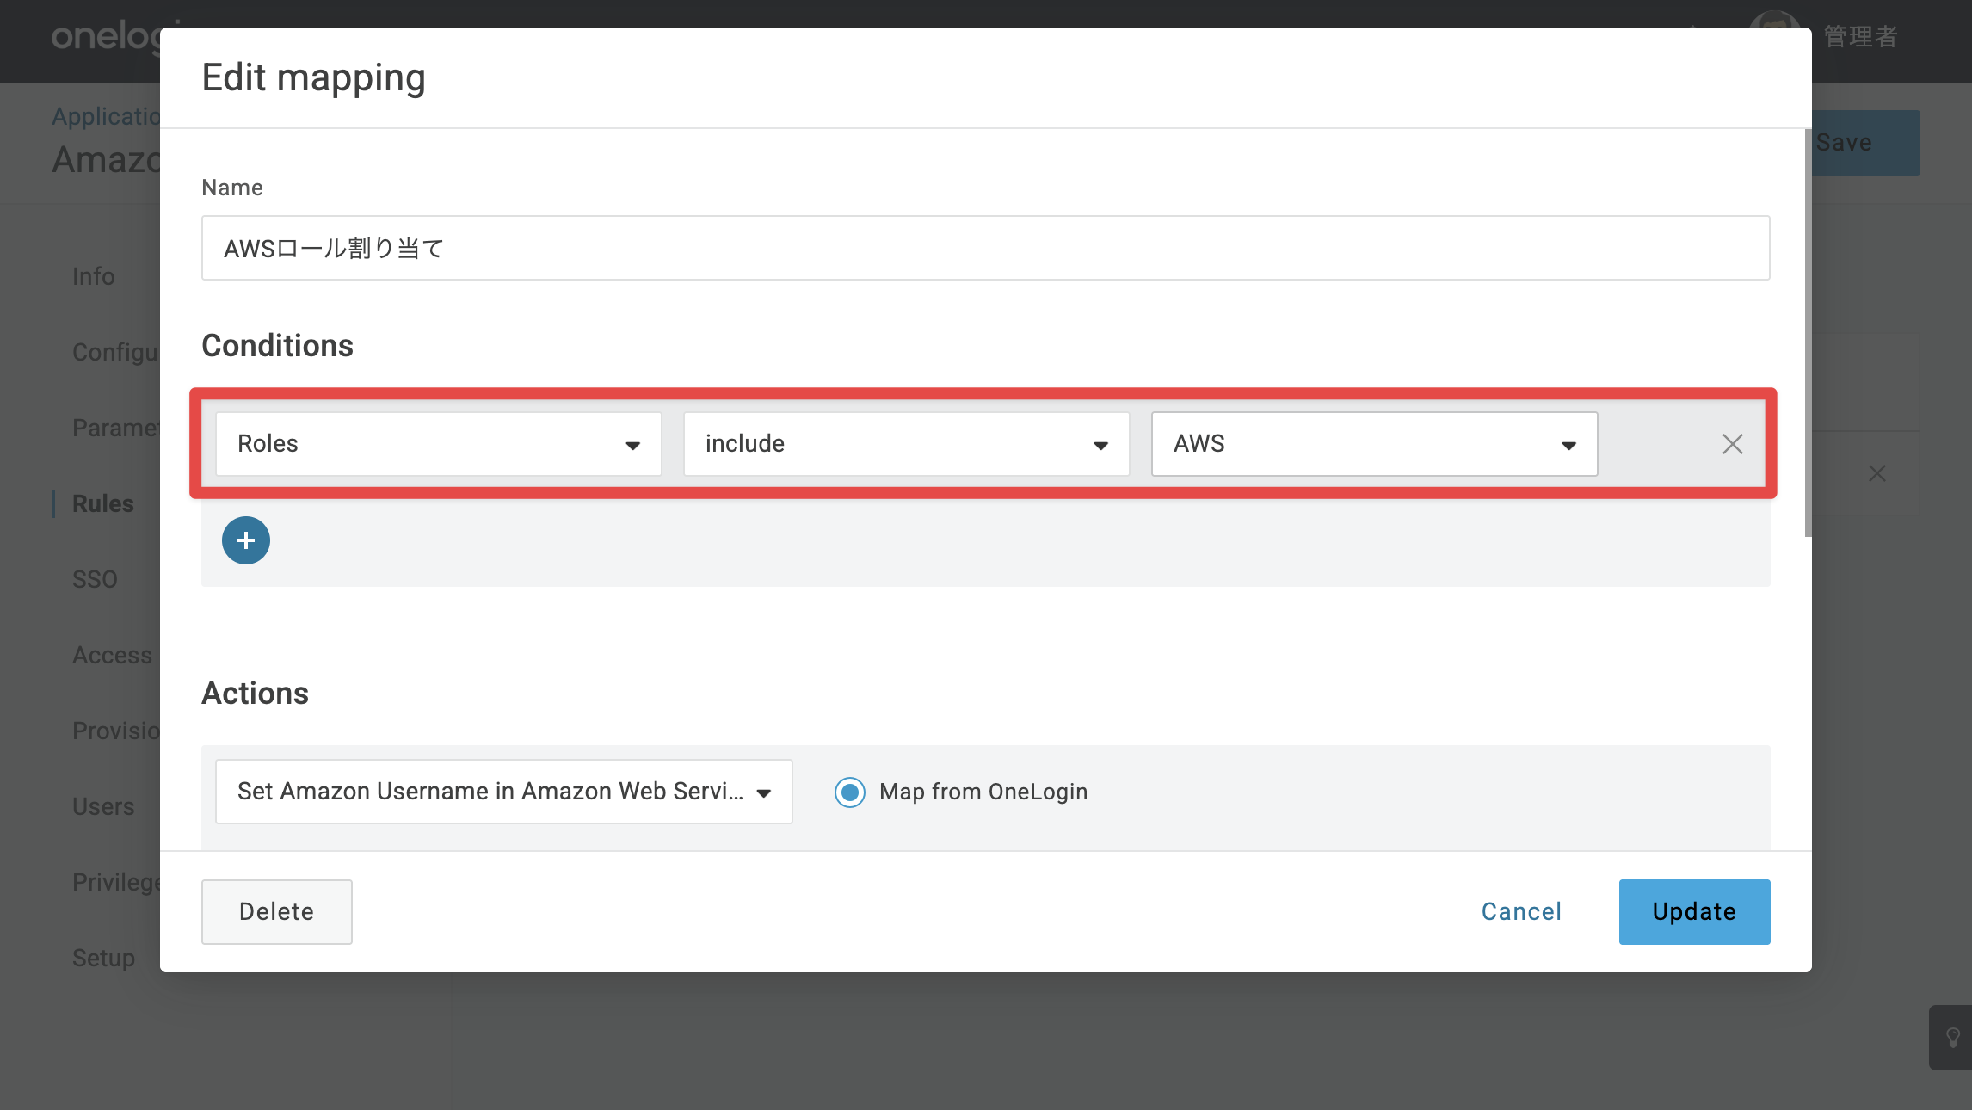1972x1110 pixels.
Task: Open the include operator dropdown
Action: click(x=907, y=444)
